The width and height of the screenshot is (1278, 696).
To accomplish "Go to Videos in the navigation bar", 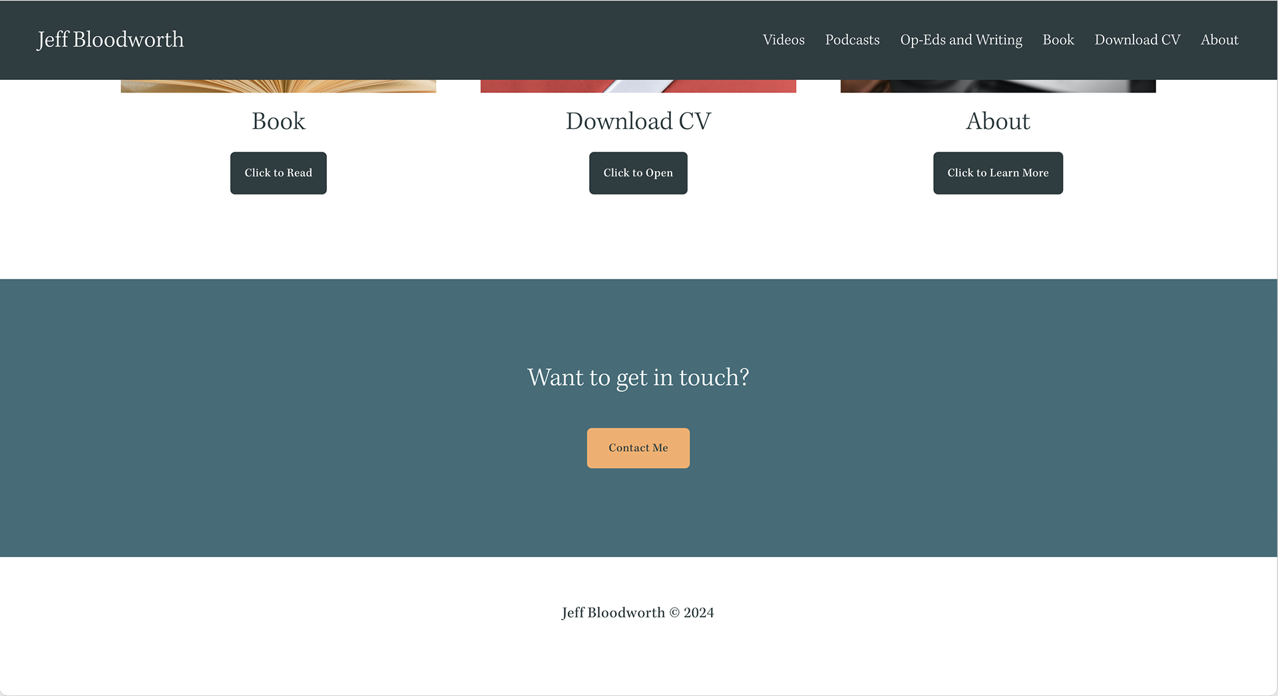I will (x=783, y=40).
